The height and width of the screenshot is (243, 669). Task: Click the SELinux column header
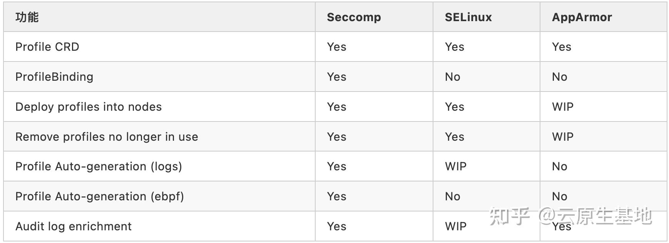(468, 17)
